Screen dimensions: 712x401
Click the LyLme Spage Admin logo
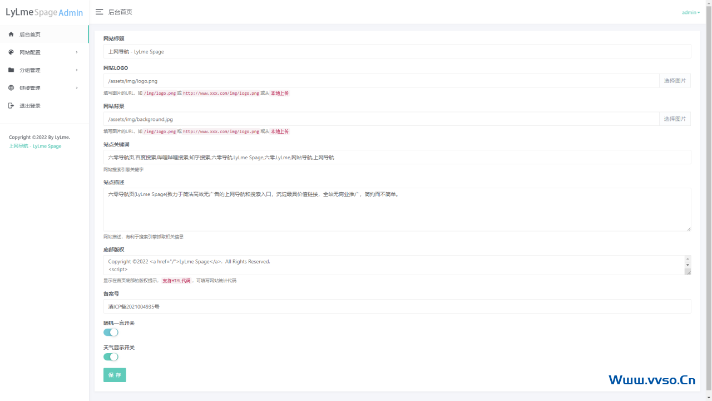click(x=44, y=12)
